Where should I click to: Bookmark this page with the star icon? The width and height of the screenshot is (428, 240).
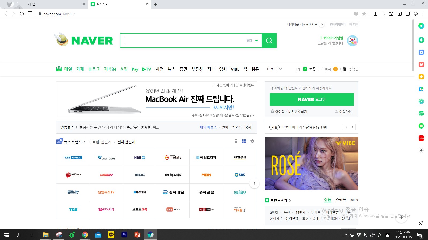pos(364,14)
